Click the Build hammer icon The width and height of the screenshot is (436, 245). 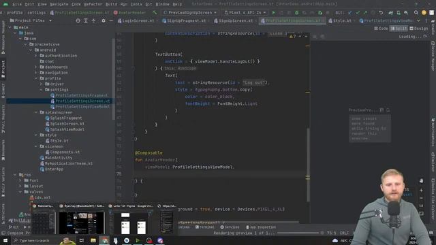point(155,12)
